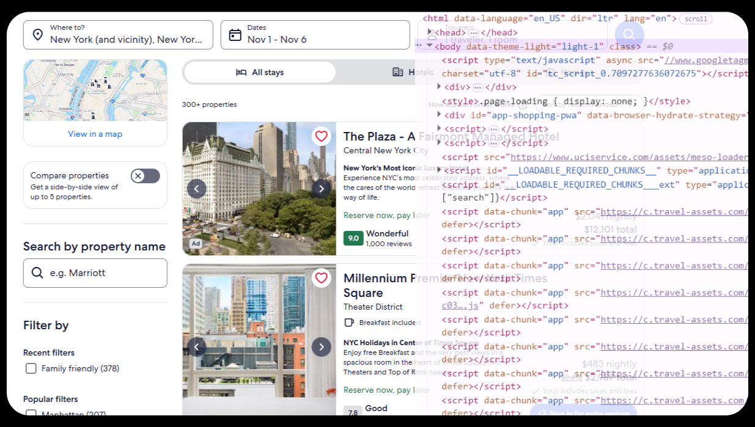This screenshot has height=427, width=755.
Task: Expand the app-shopping-pwa div node
Action: (440, 115)
